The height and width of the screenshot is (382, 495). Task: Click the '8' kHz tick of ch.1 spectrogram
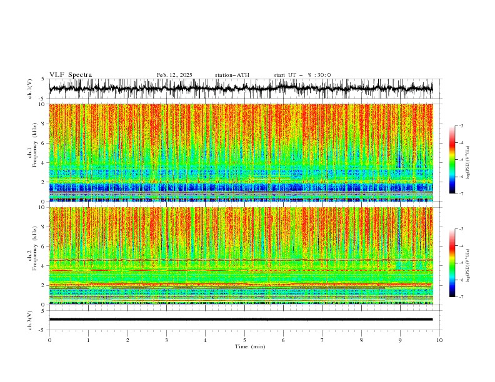pyautogui.click(x=44, y=124)
